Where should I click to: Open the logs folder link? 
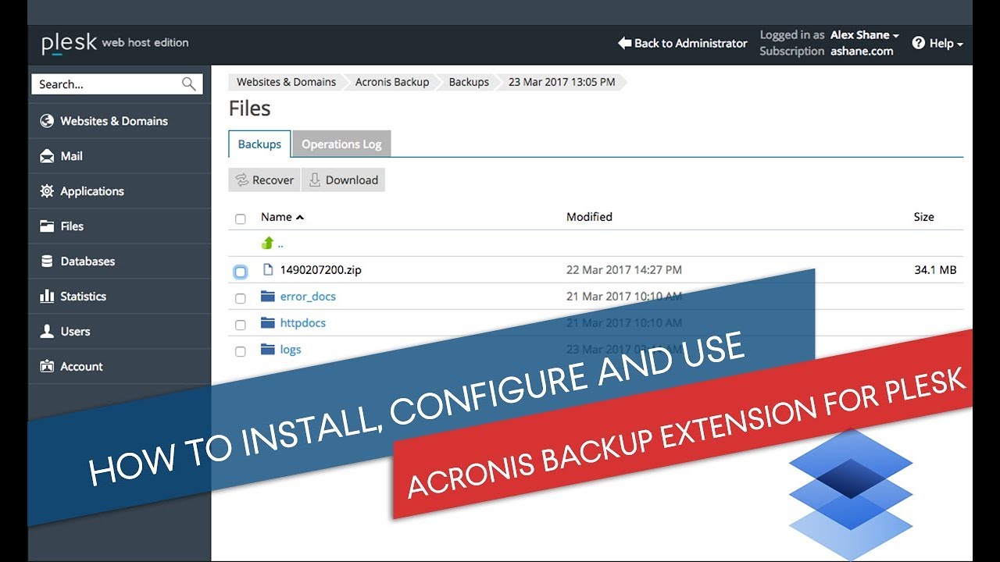291,350
